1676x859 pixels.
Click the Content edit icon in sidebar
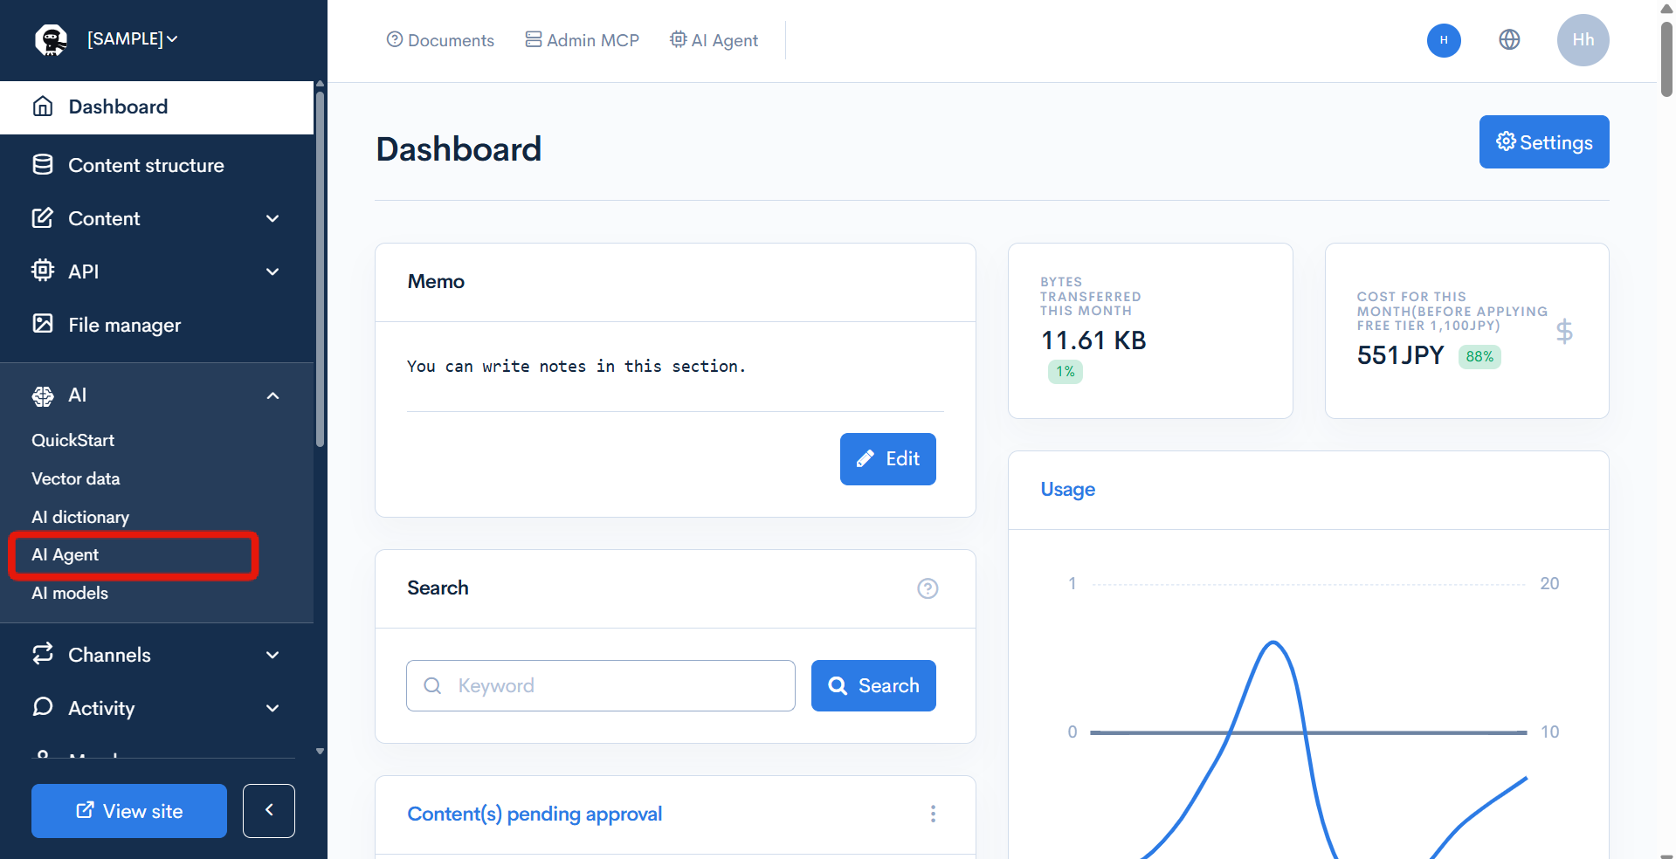pyautogui.click(x=43, y=218)
